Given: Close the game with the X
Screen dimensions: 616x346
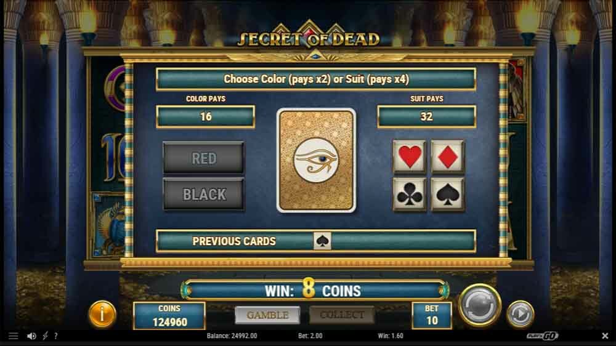Looking at the screenshot, I should 605,336.
